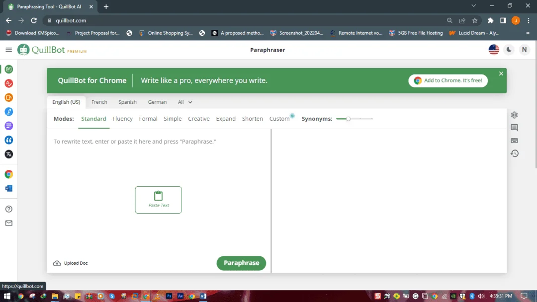
Task: Open the Grammar Checker sidebar icon
Action: 9,83
